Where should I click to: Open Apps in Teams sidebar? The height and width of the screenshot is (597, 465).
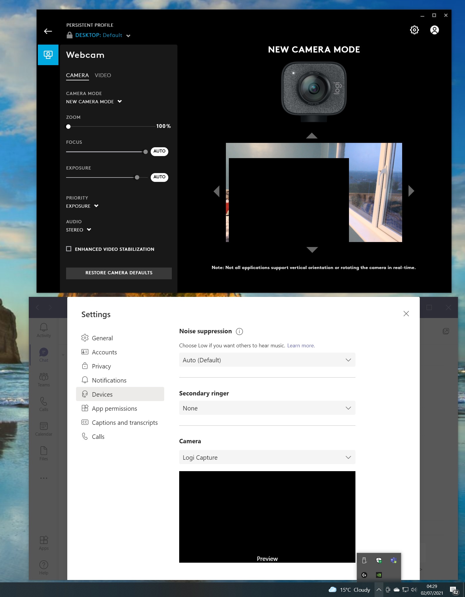tap(44, 543)
